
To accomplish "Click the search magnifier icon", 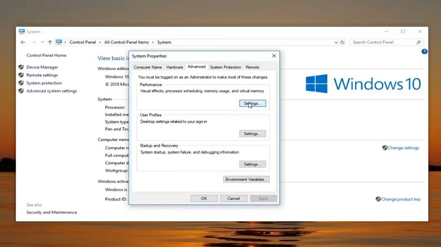I will [419, 42].
